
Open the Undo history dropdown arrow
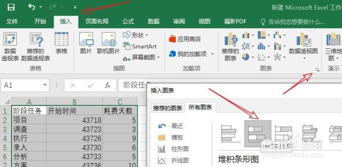point(41,7)
